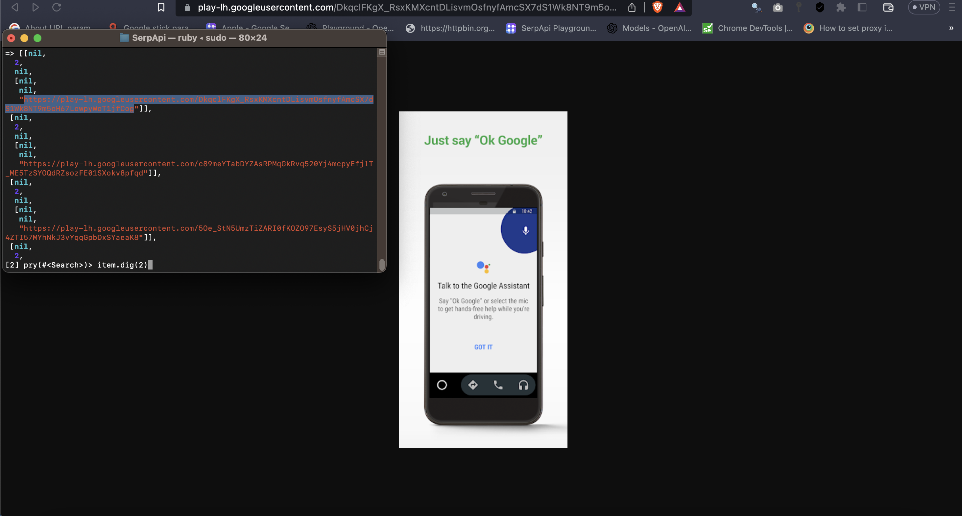962x516 pixels.
Task: Reload the current page
Action: point(57,8)
